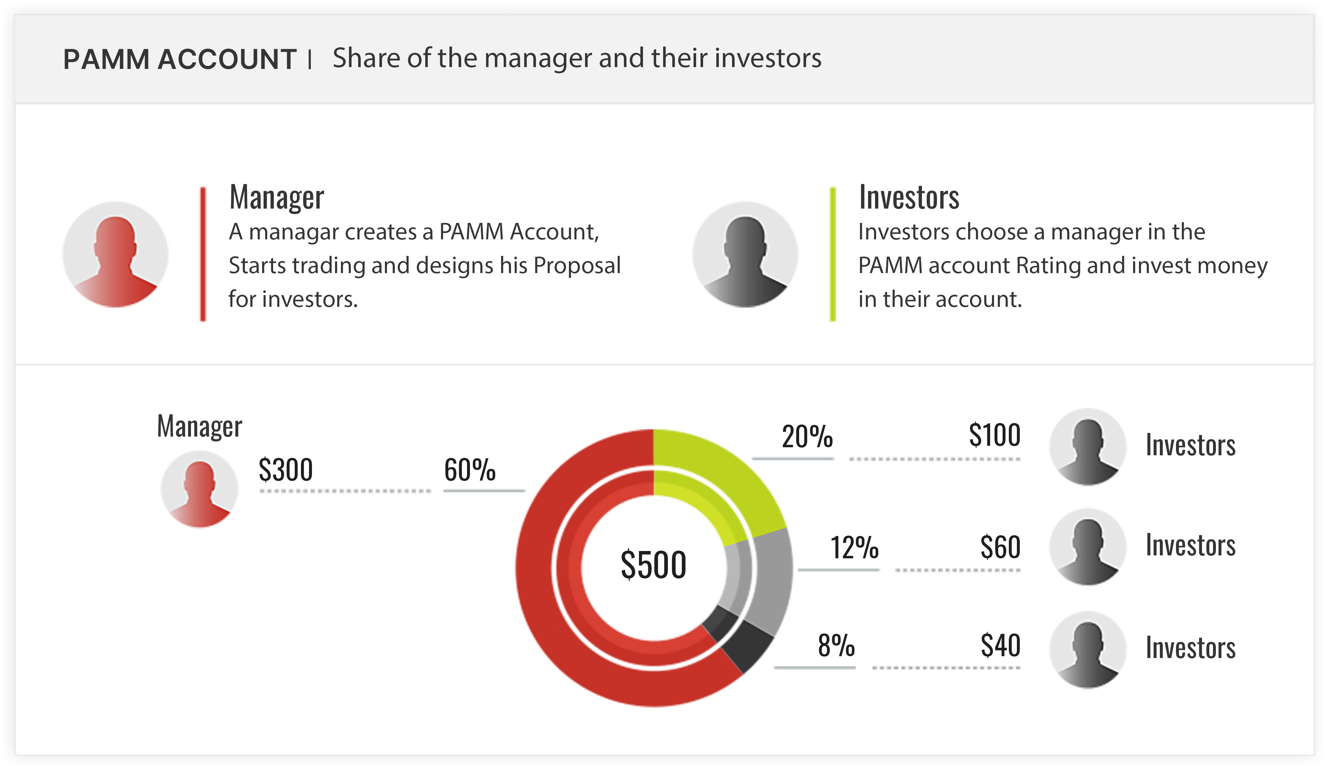Select the investor avatar next to $100
The height and width of the screenshot is (768, 1327).
point(1087,447)
